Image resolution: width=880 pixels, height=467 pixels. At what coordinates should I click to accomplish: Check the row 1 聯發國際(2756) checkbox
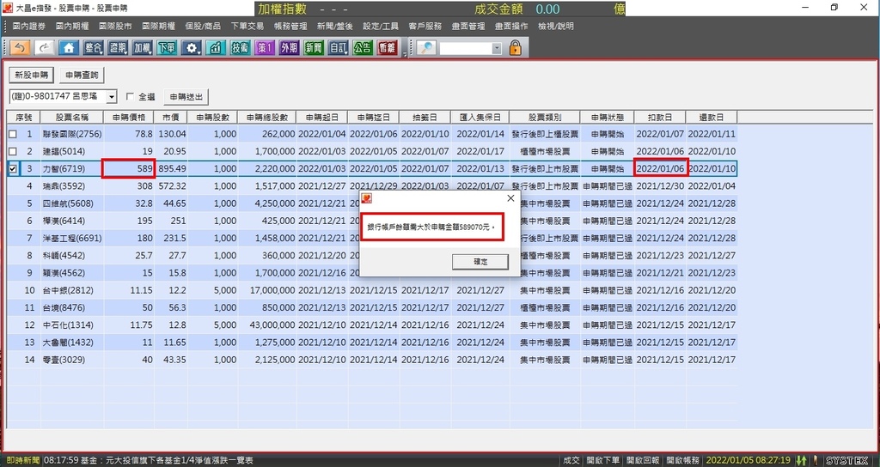pyautogui.click(x=12, y=134)
